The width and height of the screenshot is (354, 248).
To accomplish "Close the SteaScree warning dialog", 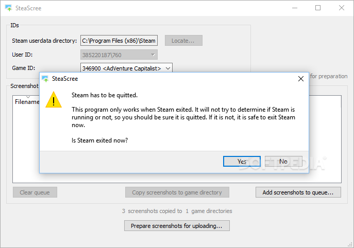I will click(x=301, y=79).
